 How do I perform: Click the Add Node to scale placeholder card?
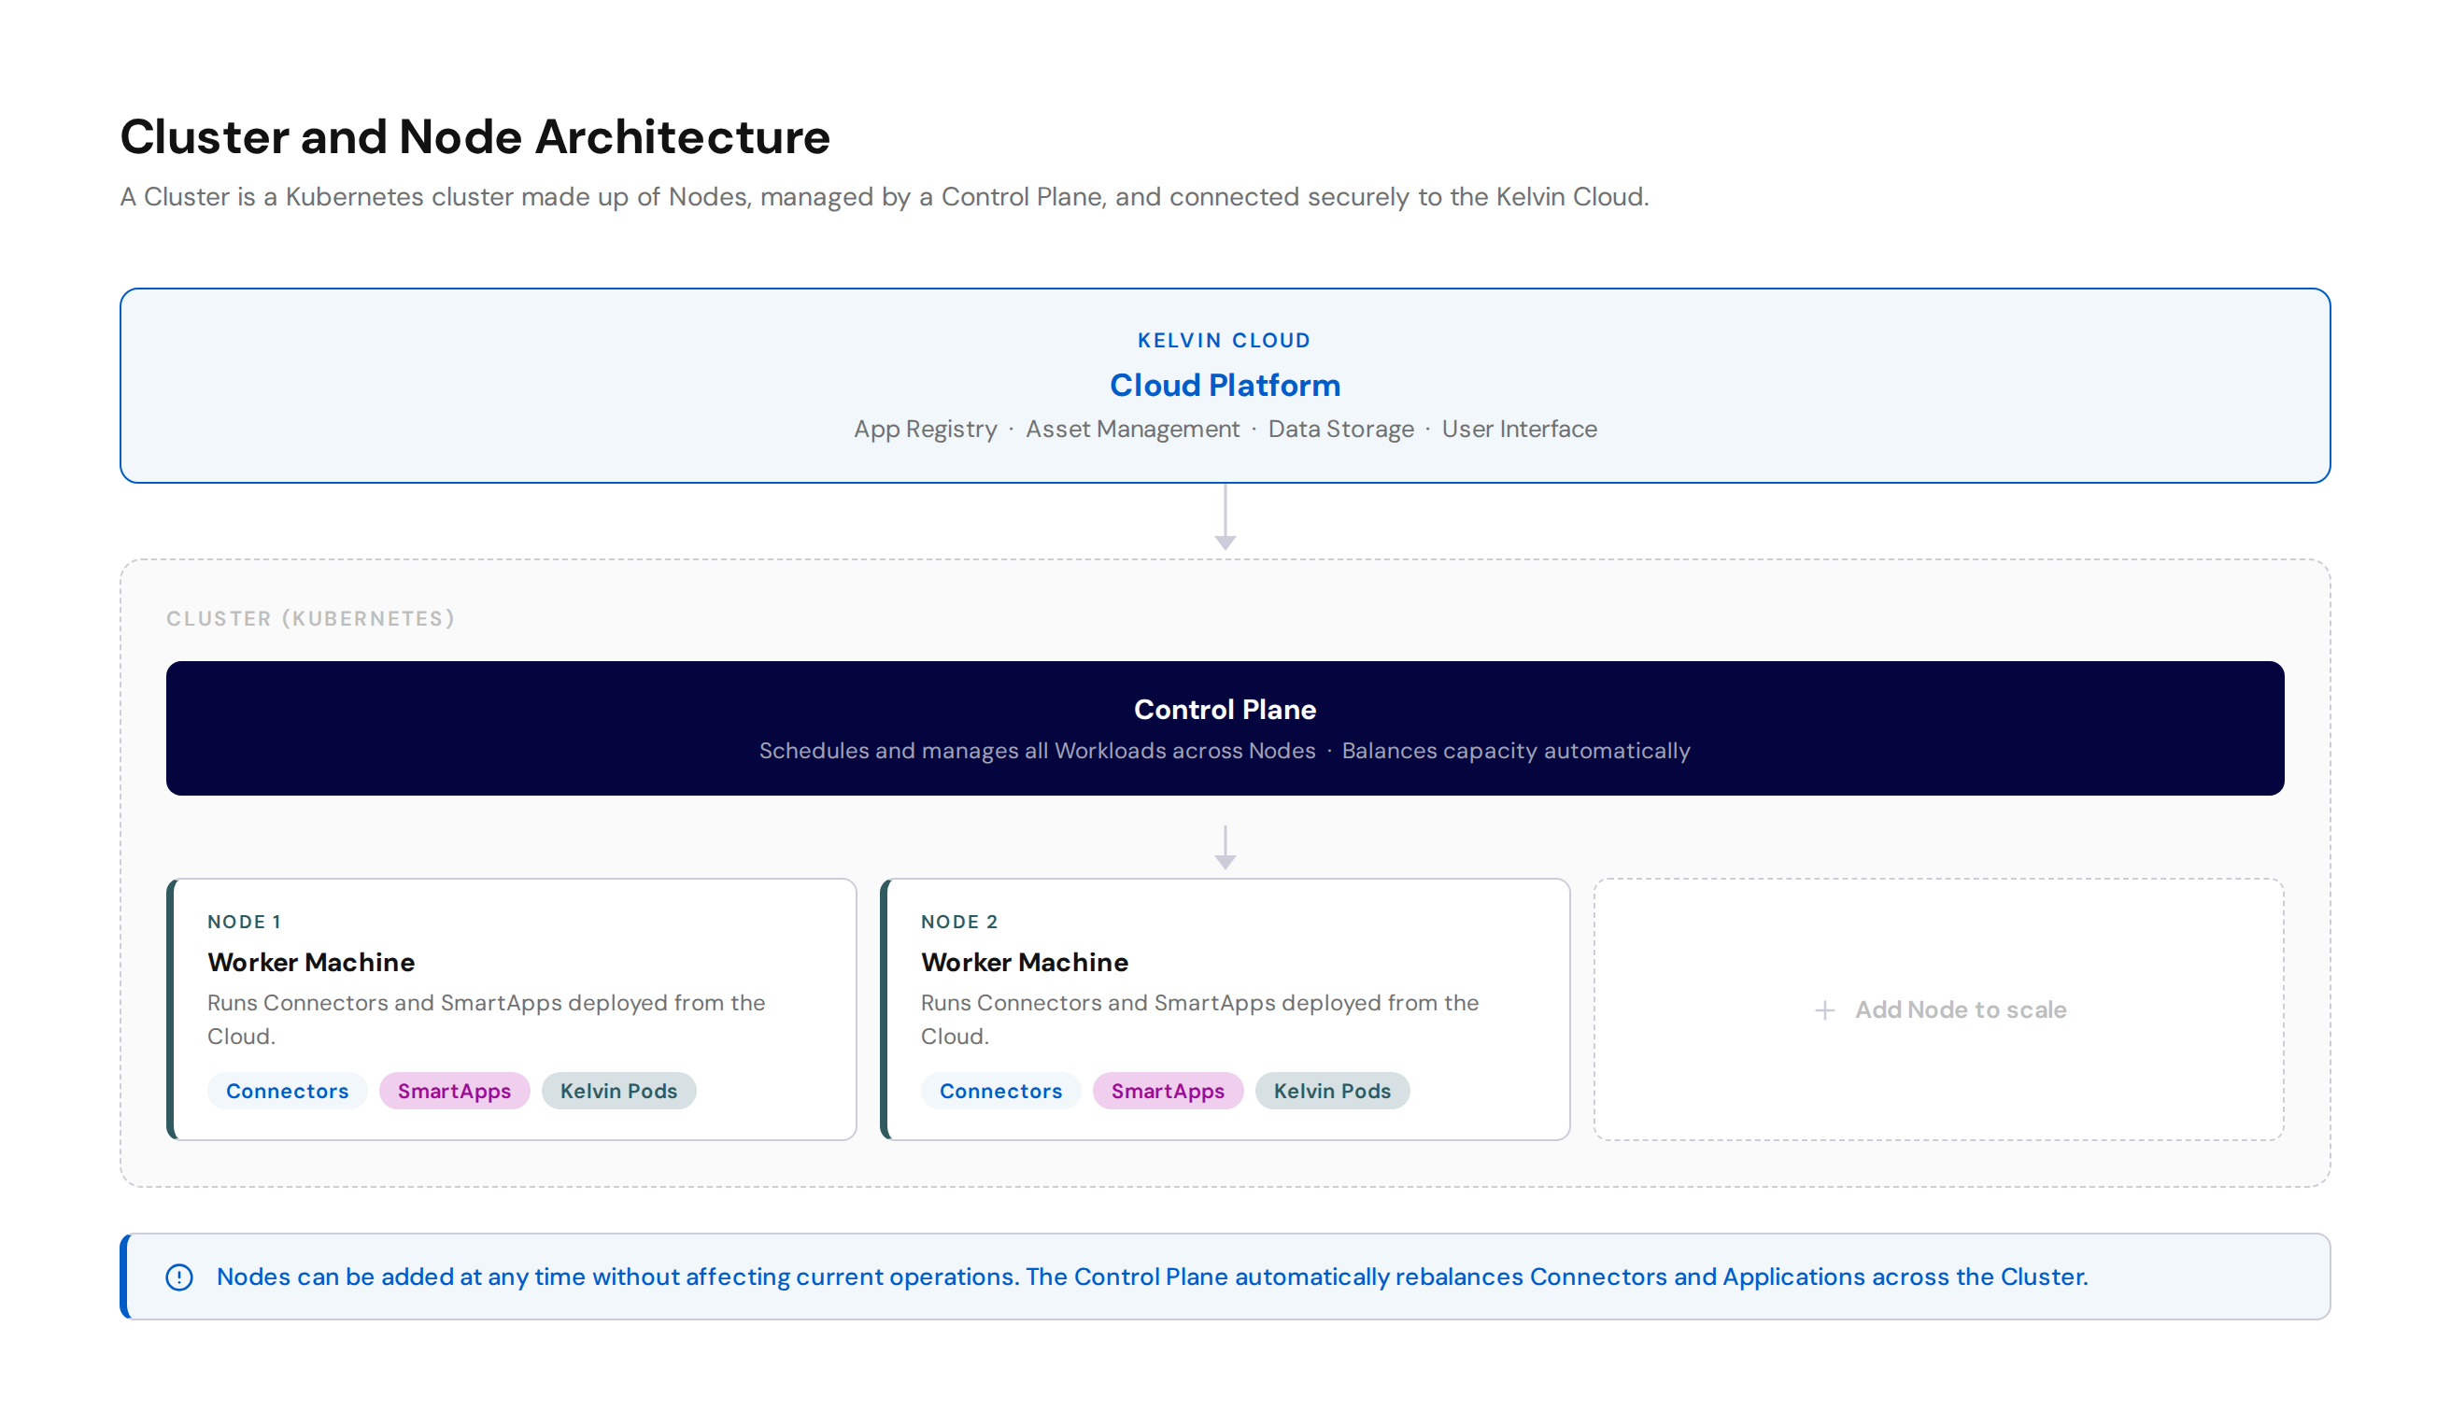tap(1937, 1009)
